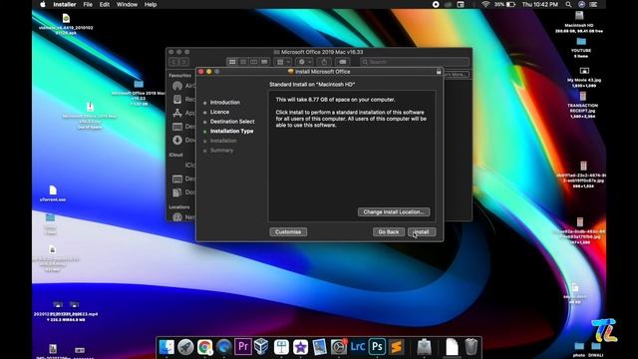Select the Introduction step in installer sidebar
Viewport: 638px width, 359px height.
[225, 103]
